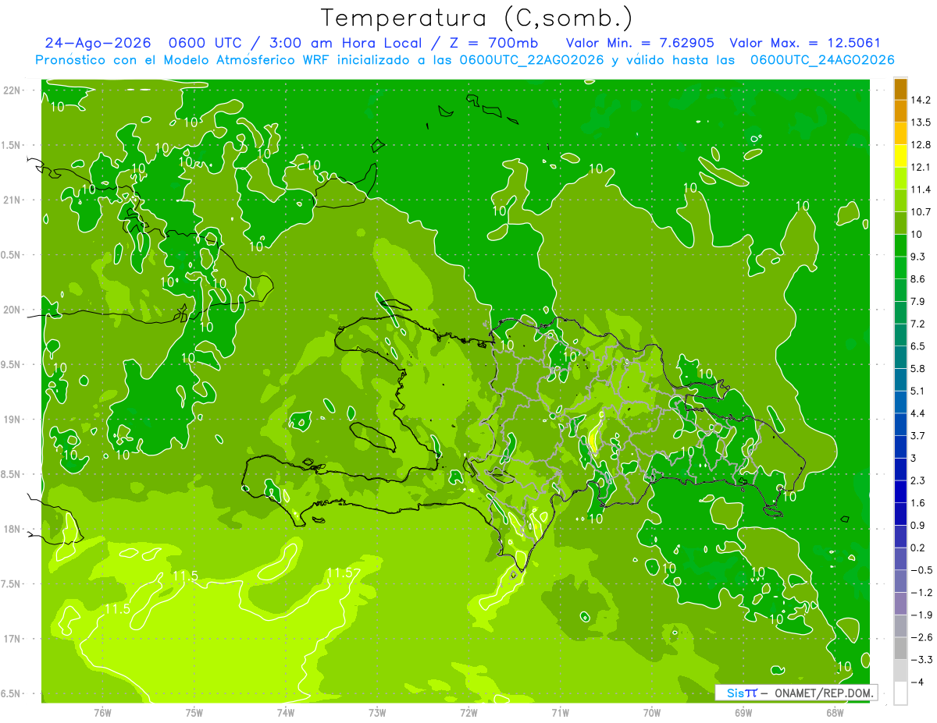Select the Valor Min. = 7.62905 value
This screenshot has height=723, width=937.
[640, 43]
